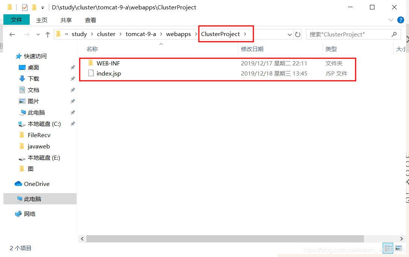
Task: Expand chevron after study breadcrumb
Action: (92, 34)
